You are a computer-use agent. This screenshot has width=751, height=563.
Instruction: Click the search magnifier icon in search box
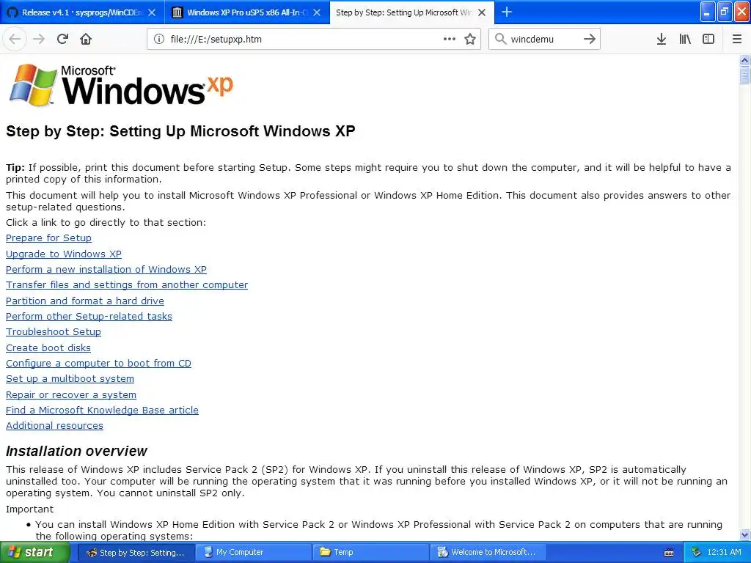tap(500, 39)
